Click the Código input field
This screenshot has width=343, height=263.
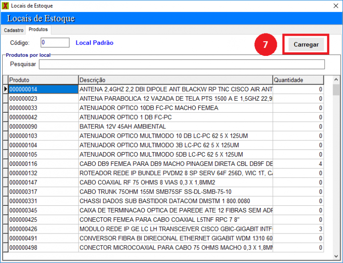coord(54,42)
